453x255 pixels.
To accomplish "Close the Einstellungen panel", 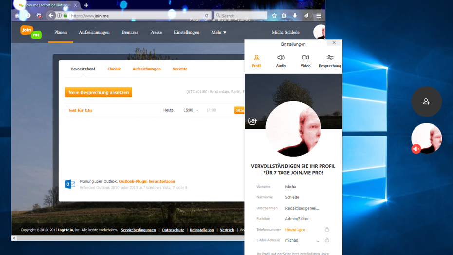I will pyautogui.click(x=334, y=43).
